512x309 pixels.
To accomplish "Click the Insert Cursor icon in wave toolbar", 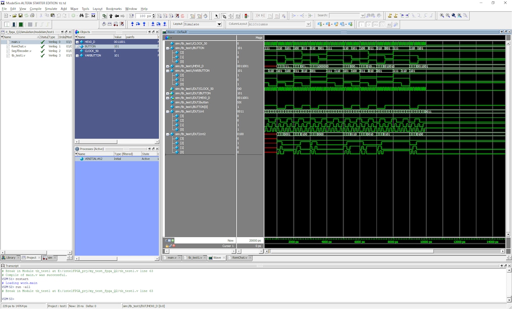I will tap(390, 16).
